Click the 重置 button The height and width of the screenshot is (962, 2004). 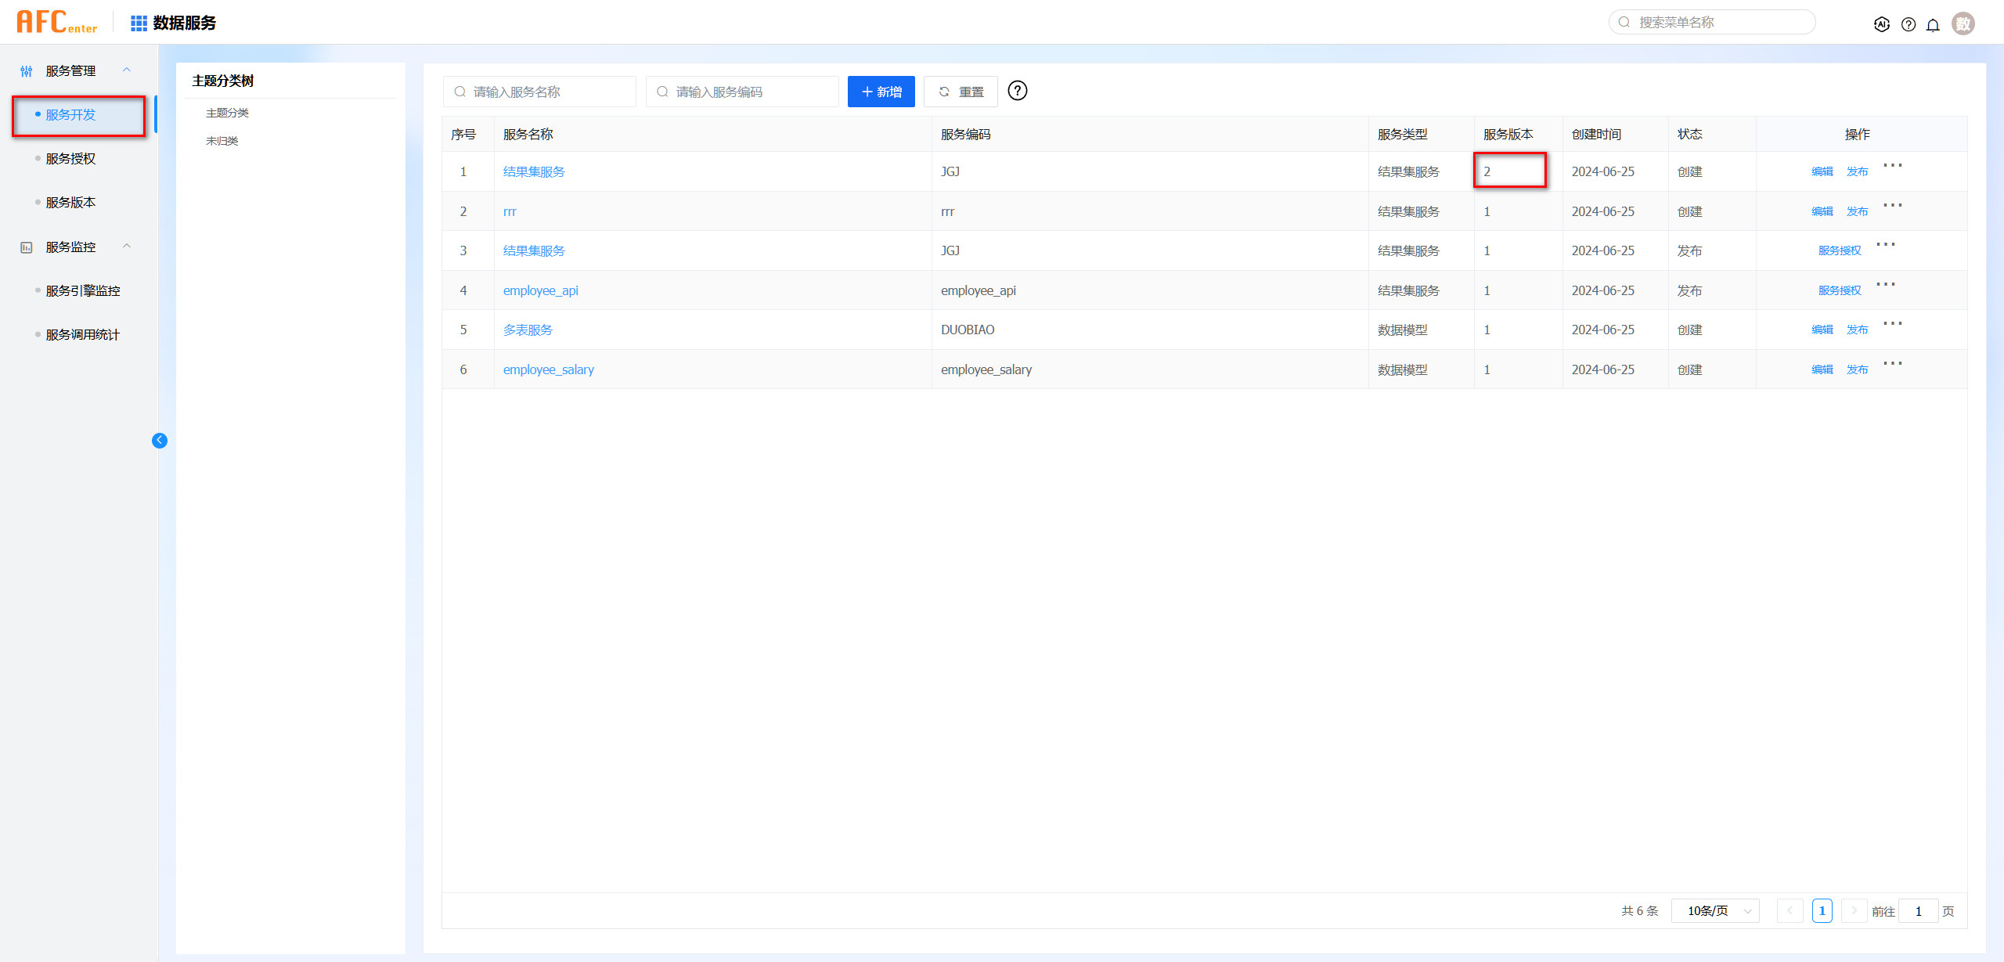click(961, 92)
